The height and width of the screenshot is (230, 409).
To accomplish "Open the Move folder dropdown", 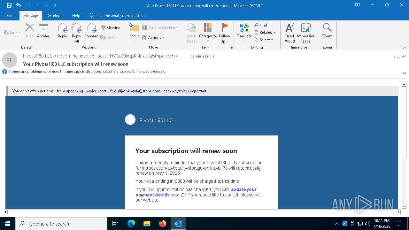I will tap(135, 33).
